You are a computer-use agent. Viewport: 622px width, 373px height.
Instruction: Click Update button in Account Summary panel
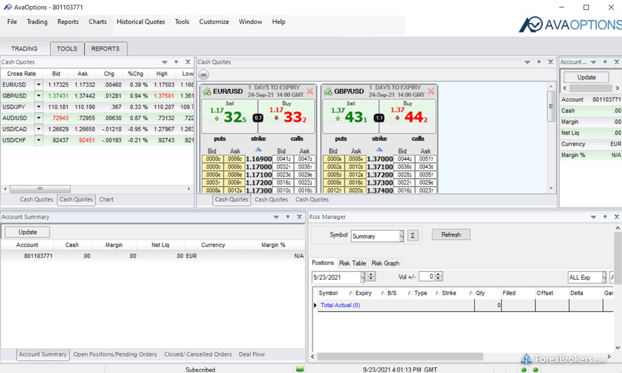27,232
